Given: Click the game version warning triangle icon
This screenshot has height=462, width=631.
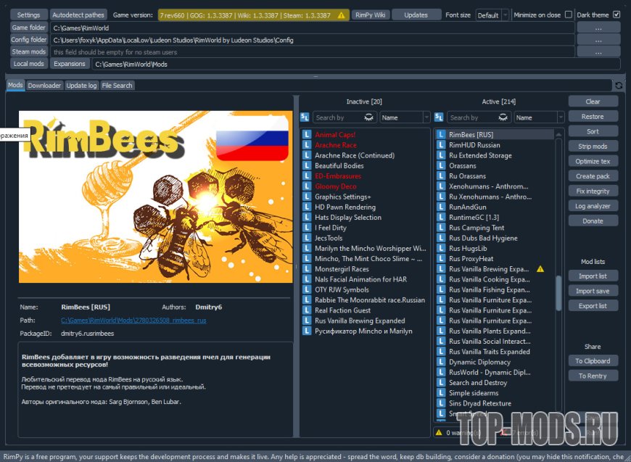Looking at the screenshot, I should 342,15.
